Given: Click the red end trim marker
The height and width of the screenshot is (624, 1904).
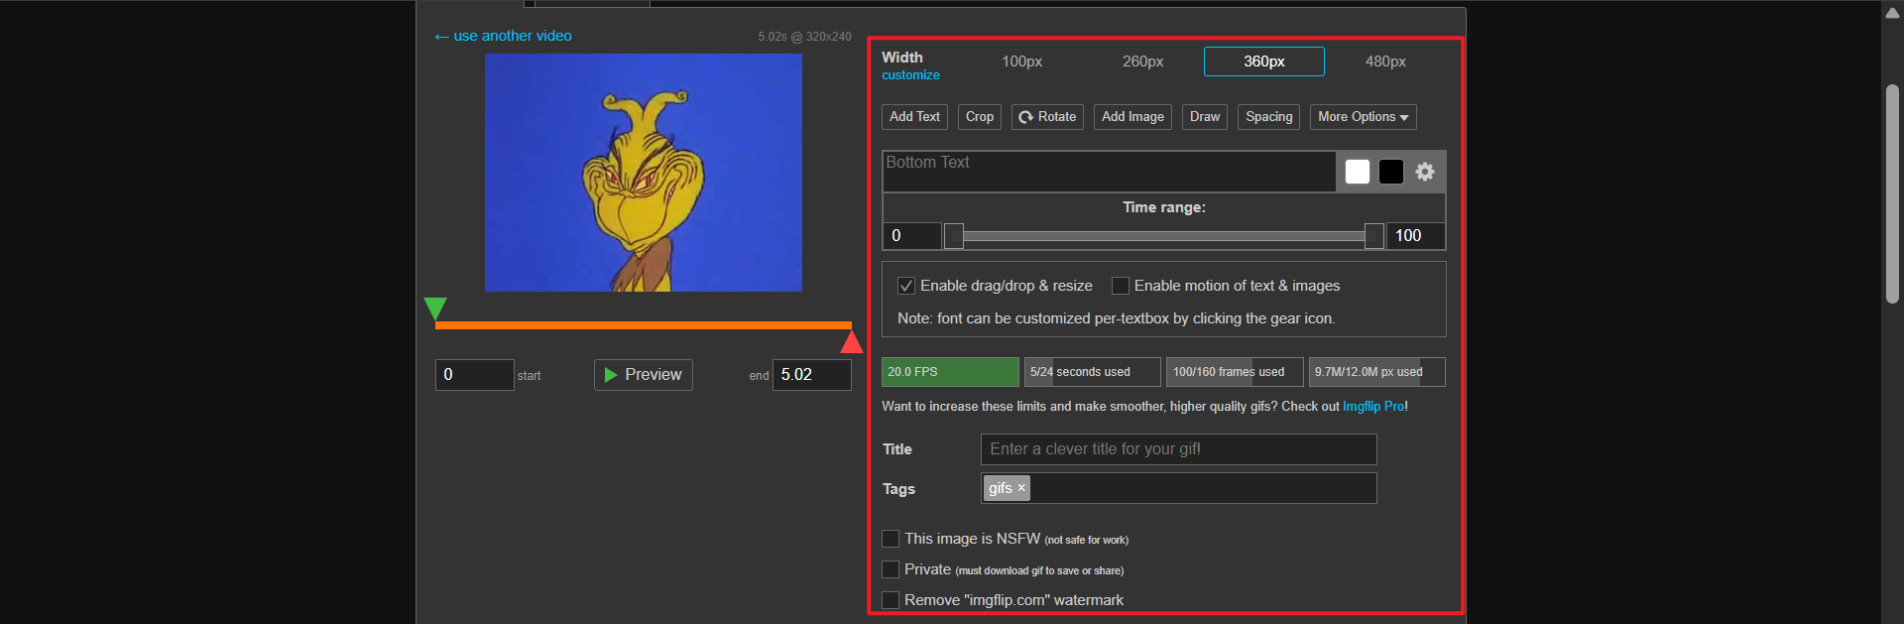Looking at the screenshot, I should (852, 342).
